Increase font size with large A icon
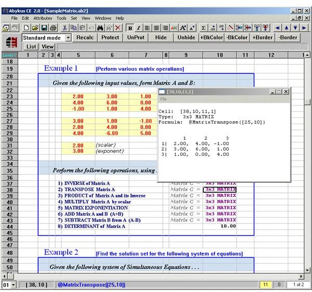 pos(183,28)
